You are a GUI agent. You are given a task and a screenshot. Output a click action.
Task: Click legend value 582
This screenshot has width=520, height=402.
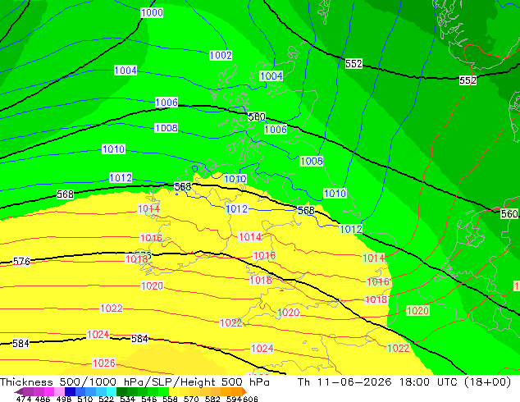point(212,399)
